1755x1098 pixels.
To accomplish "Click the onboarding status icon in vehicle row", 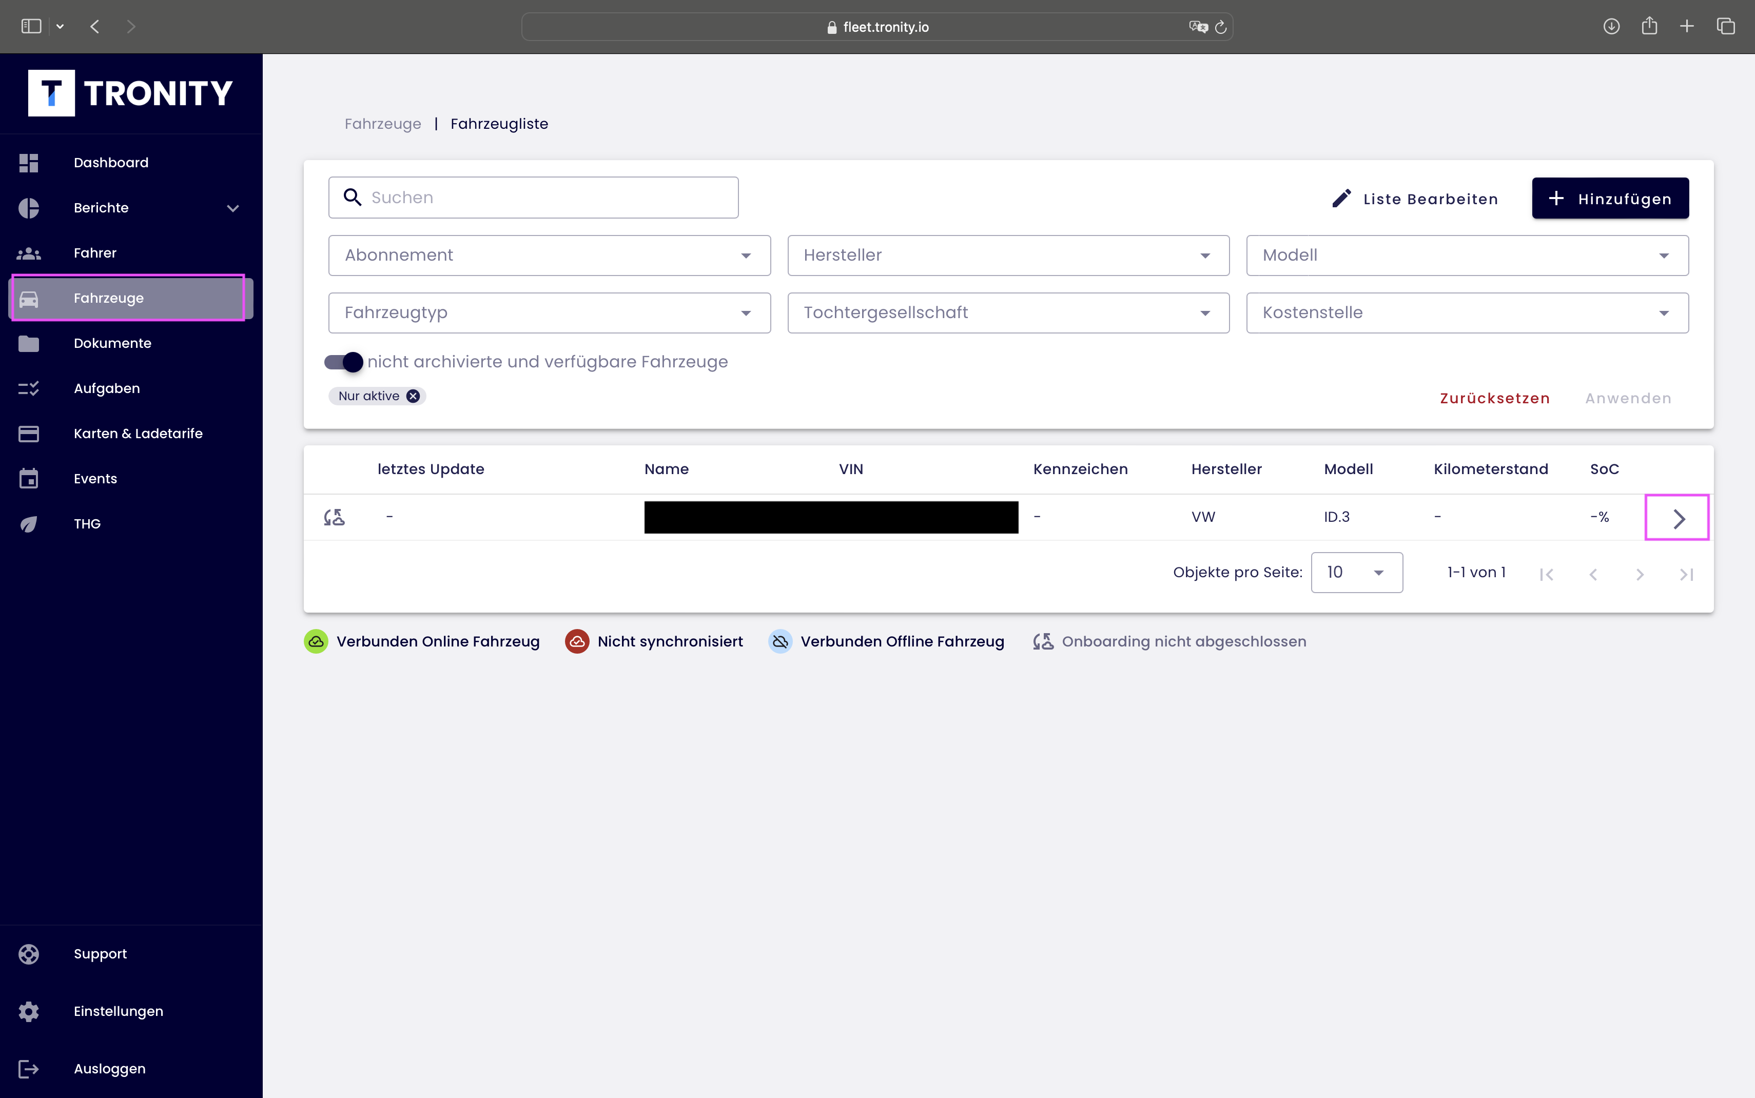I will (334, 517).
